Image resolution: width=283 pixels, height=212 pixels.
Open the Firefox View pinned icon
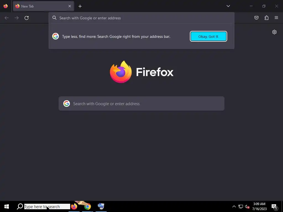click(x=6, y=6)
